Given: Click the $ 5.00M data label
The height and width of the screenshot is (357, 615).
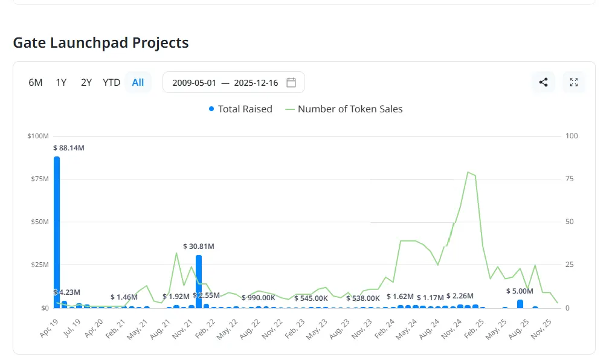Looking at the screenshot, I should click(520, 291).
